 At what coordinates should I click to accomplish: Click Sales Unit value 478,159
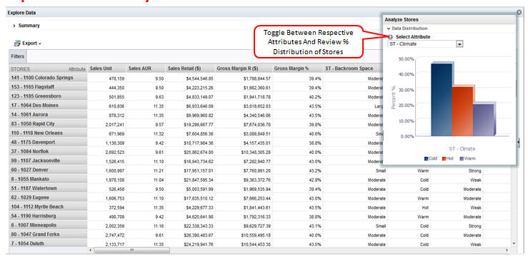(x=116, y=78)
